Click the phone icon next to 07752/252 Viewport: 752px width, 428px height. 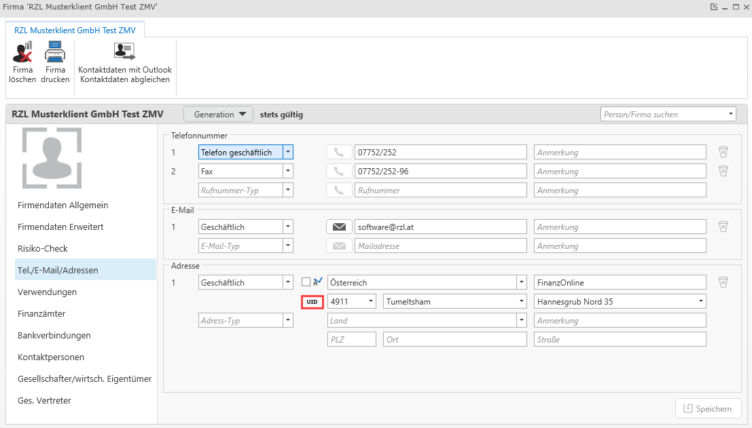pyautogui.click(x=338, y=153)
